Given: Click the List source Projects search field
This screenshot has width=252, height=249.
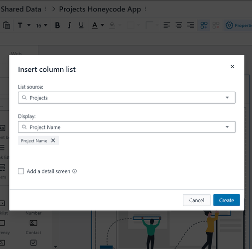Looking at the screenshot, I should (x=126, y=98).
